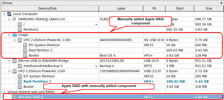Click the Raid Partition 1 icon
Screen dimensions: 224x100
(20, 81)
